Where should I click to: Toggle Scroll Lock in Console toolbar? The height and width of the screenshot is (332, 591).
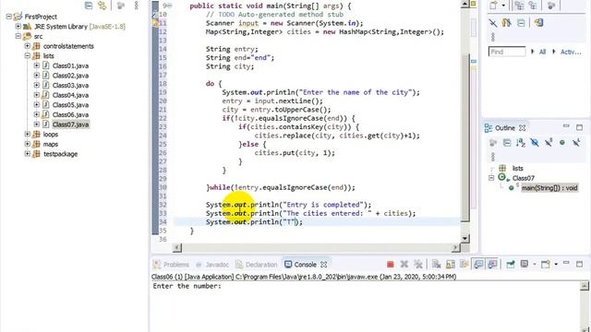pos(450,265)
